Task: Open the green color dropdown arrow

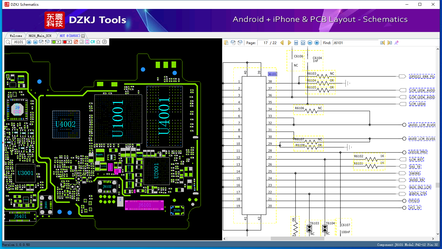Action: click(58, 42)
